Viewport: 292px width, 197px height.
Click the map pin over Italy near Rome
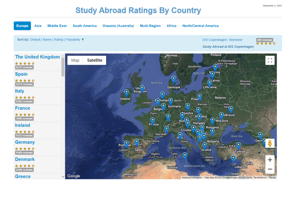tap(180, 136)
